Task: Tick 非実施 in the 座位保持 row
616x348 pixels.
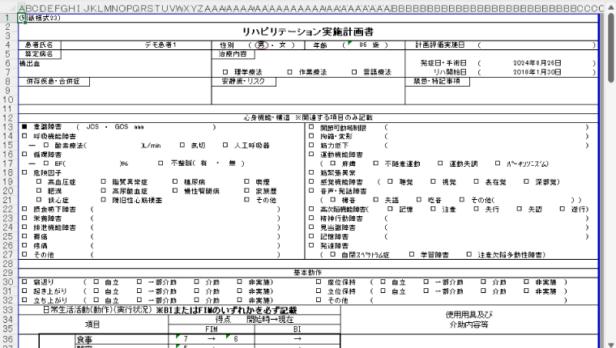Action: [x=526, y=282]
